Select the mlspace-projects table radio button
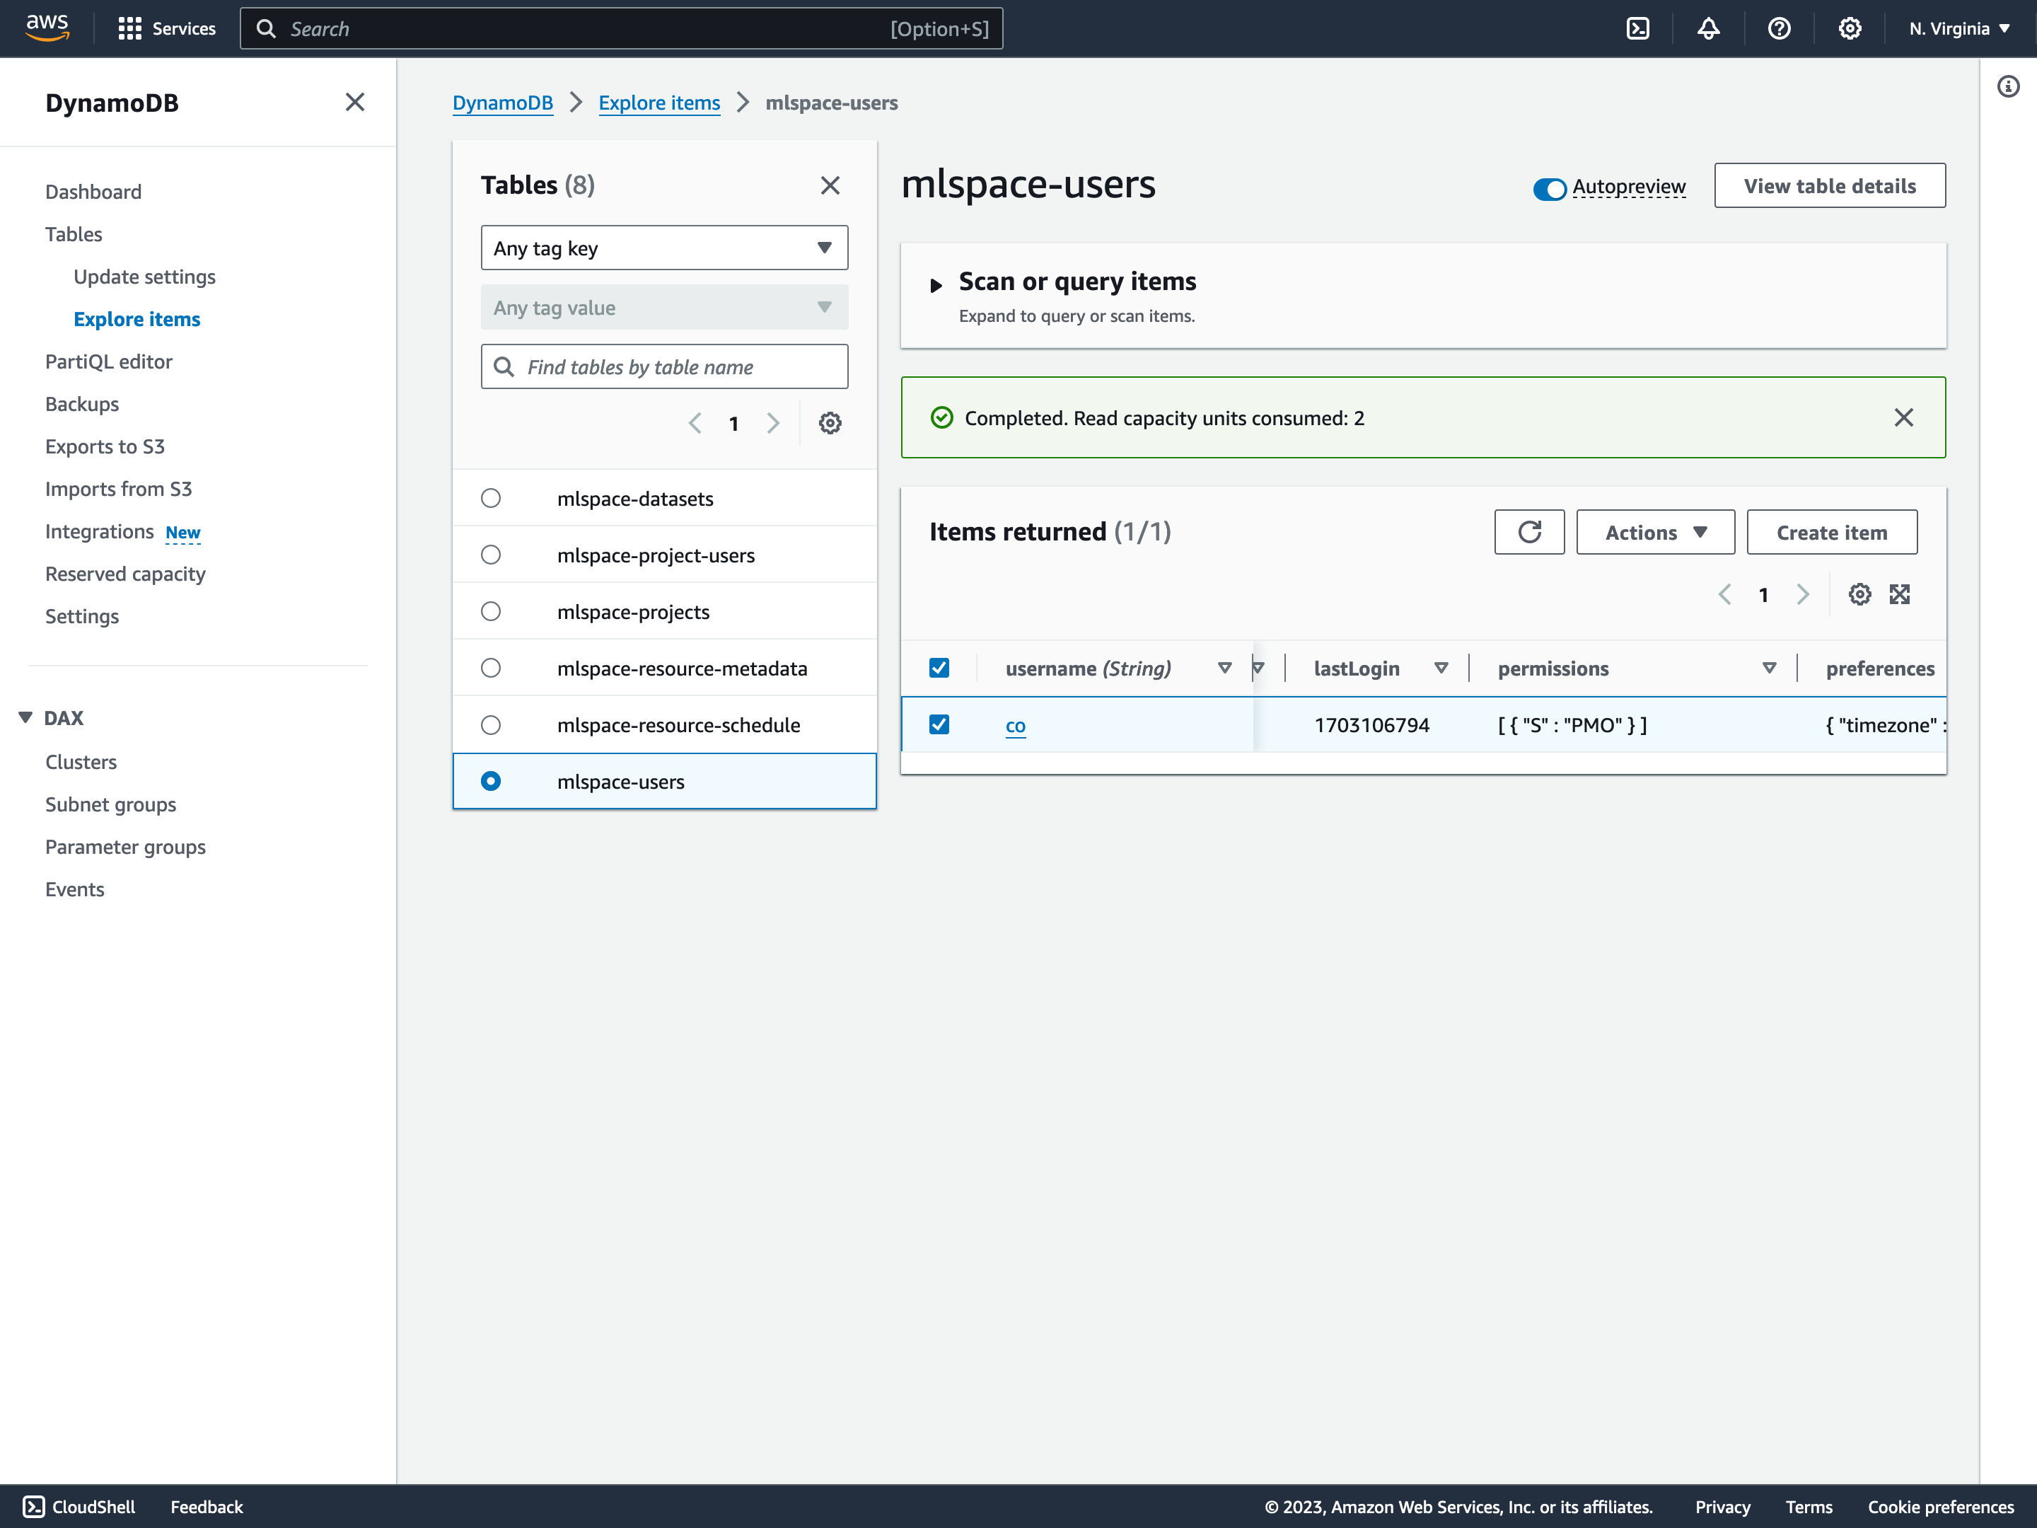This screenshot has height=1528, width=2037. [x=491, y=612]
